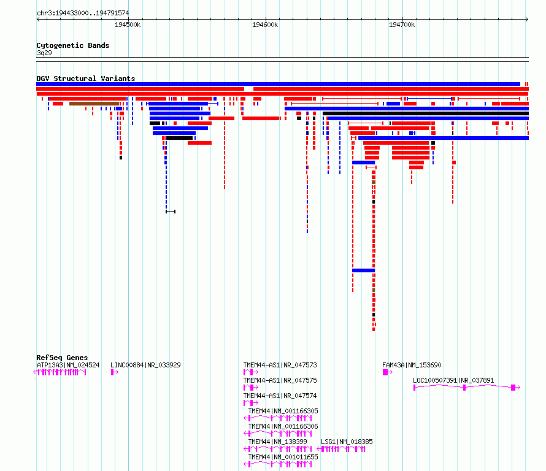This screenshot has width=546, height=471.
Task: Click the RefSeq Genes track title
Action: point(62,358)
